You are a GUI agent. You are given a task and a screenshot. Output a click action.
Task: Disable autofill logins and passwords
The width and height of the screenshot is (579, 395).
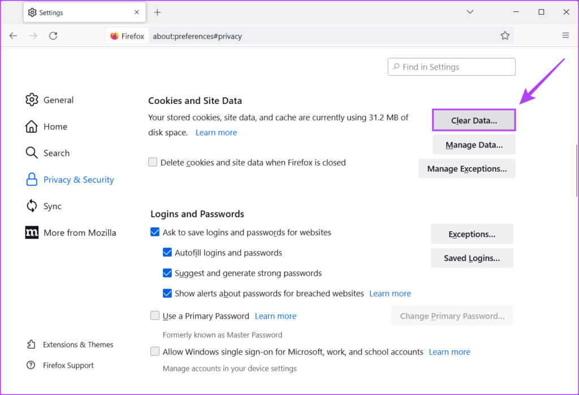(167, 252)
